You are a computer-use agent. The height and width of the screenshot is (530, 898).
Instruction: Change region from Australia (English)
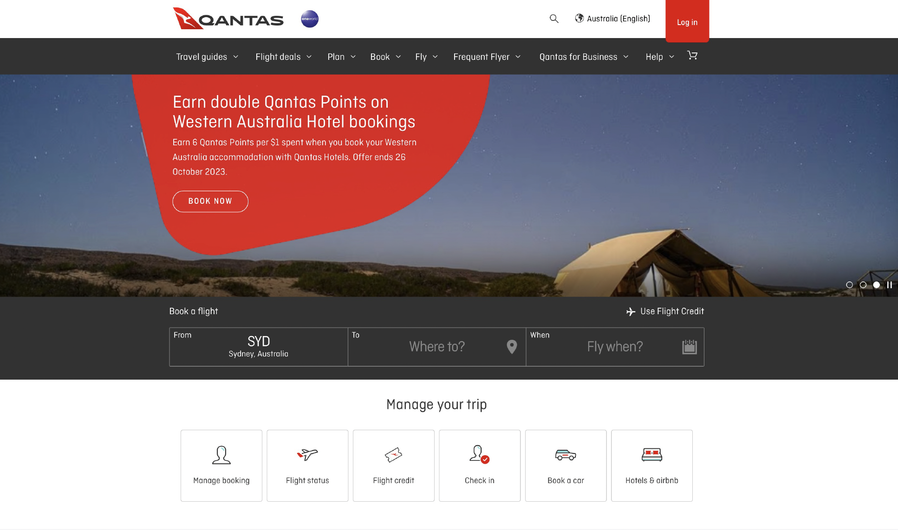pyautogui.click(x=613, y=19)
